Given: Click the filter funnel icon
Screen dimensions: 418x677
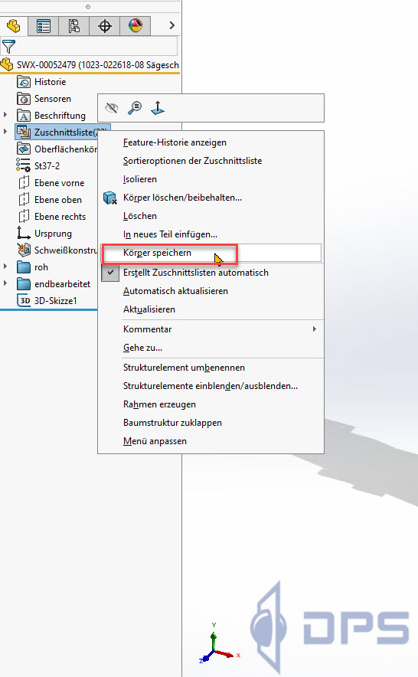Looking at the screenshot, I should [8, 46].
